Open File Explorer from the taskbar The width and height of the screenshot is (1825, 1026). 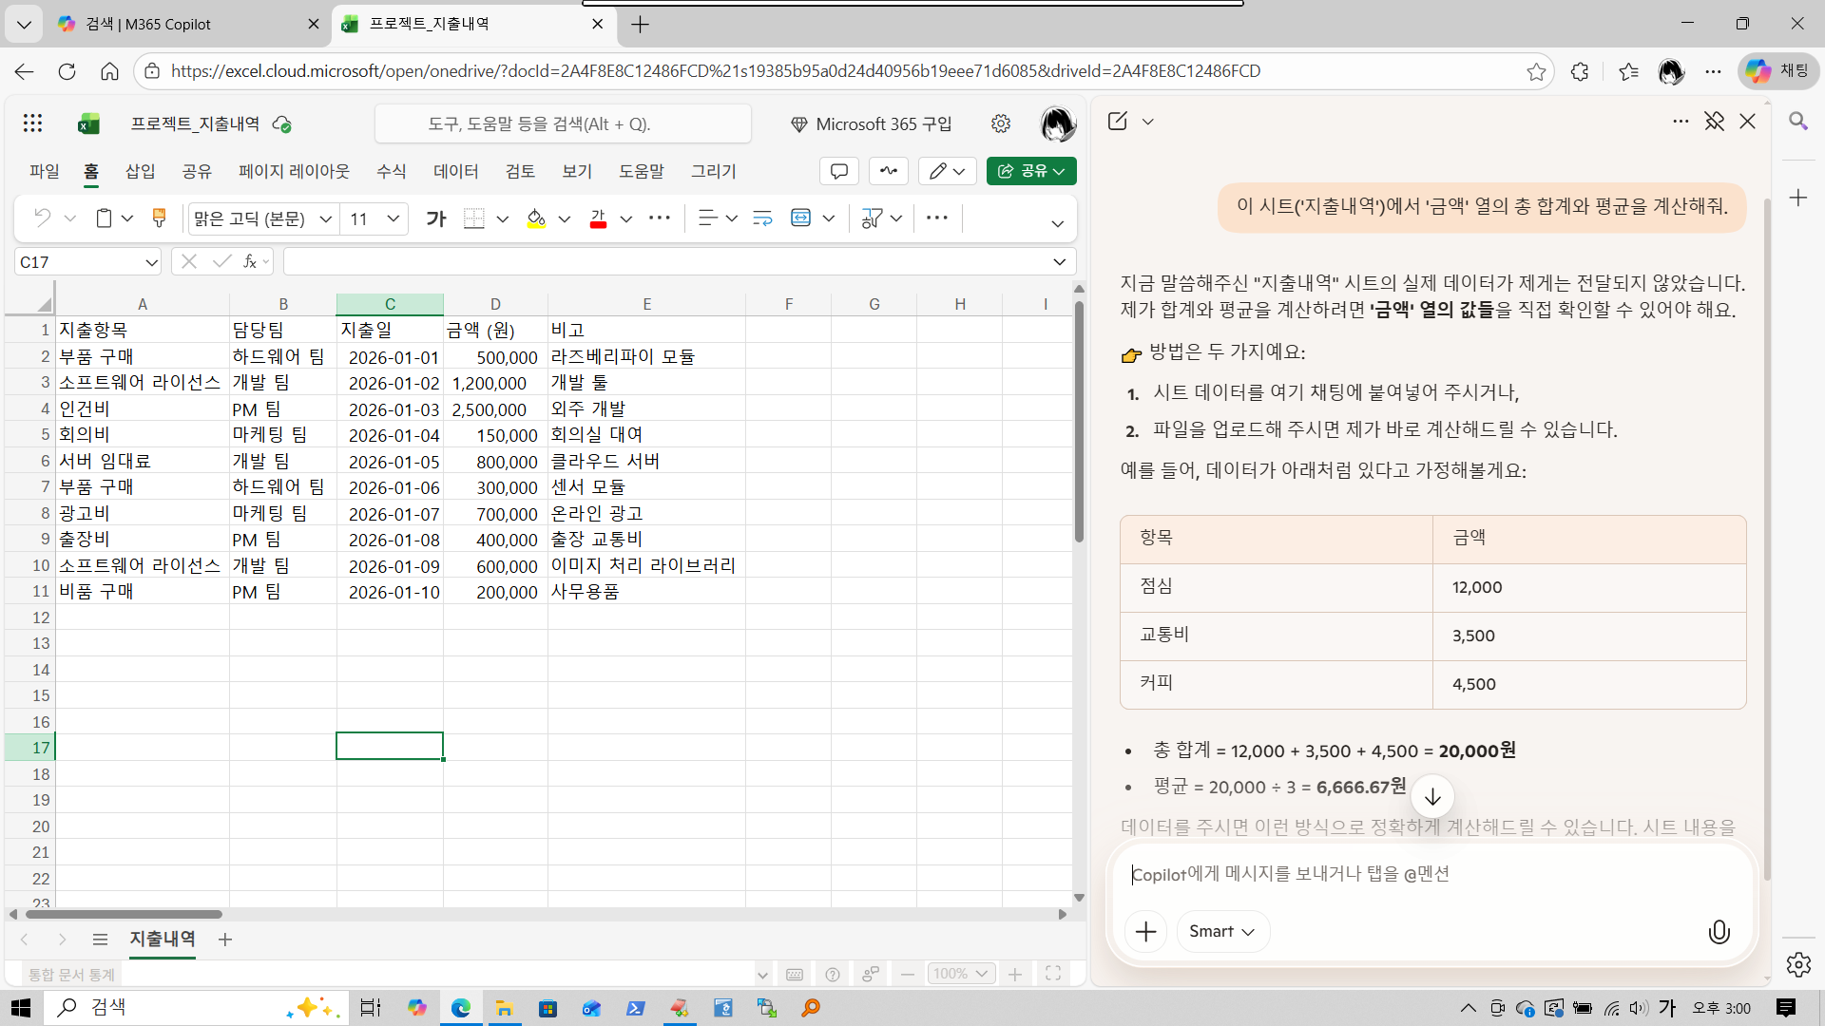click(503, 1008)
